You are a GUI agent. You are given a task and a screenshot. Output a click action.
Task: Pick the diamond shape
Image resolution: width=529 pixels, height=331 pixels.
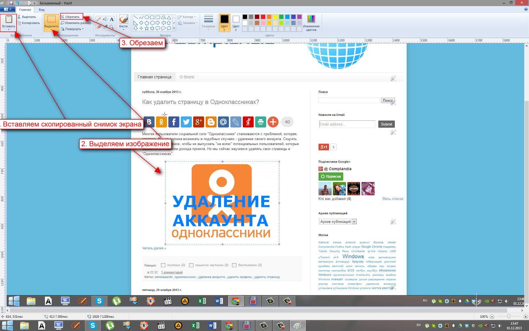141,23
